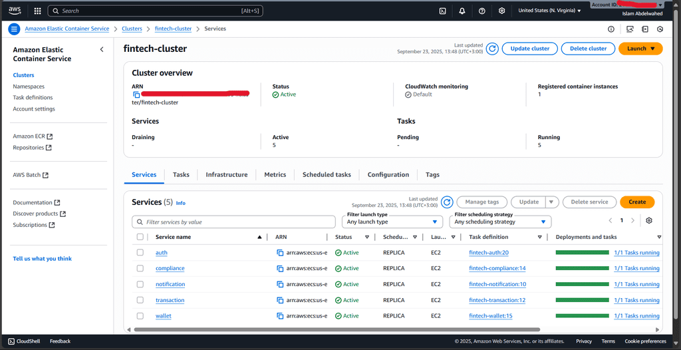Click Services Info link
The image size is (681, 350).
click(x=181, y=203)
